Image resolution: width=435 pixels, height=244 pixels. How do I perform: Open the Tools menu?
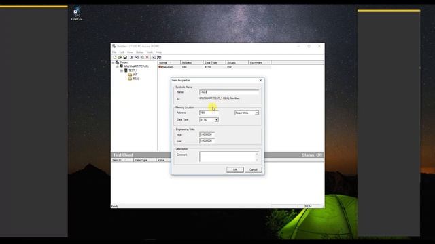click(x=150, y=52)
